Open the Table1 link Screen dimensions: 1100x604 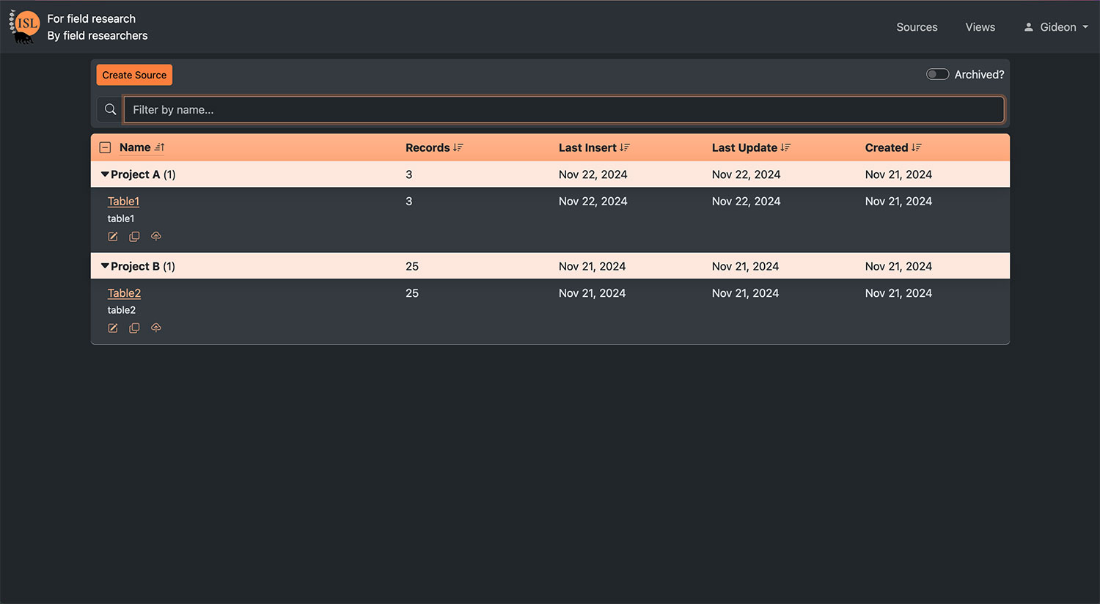(123, 202)
